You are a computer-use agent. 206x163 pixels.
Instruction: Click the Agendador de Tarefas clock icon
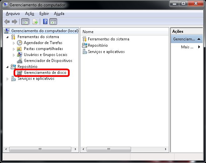click(20, 43)
